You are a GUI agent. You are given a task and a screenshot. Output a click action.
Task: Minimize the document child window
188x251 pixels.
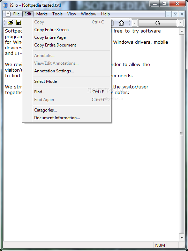(168, 14)
